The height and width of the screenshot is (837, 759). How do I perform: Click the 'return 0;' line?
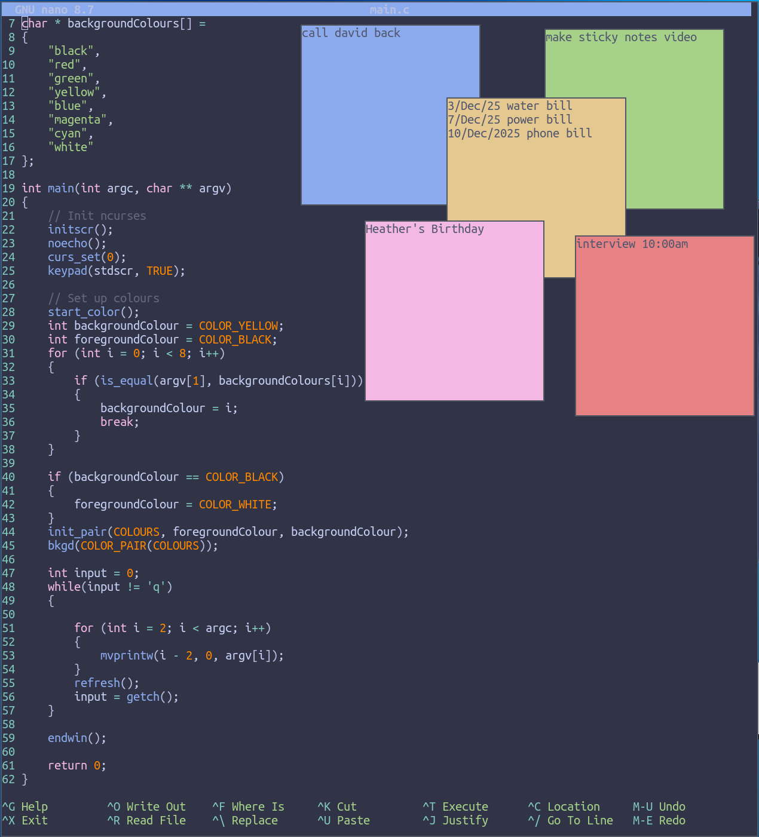[77, 765]
